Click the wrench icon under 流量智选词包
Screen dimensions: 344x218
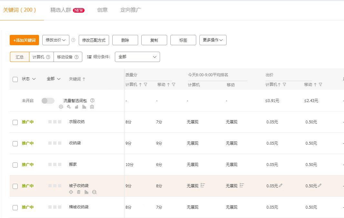pyautogui.click(x=69, y=107)
